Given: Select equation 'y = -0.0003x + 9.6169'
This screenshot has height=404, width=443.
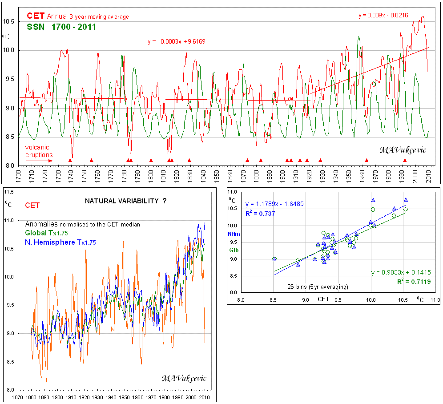Looking at the screenshot, I should coord(176,41).
